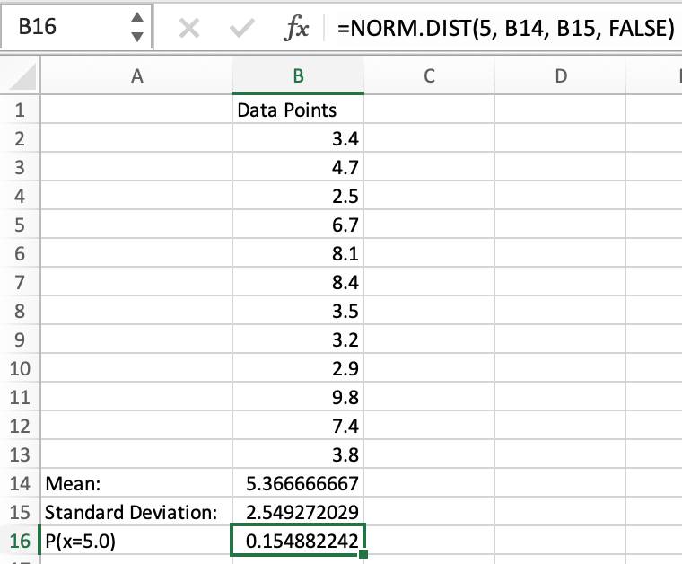Click the fill handle on cell B16
This screenshot has height=564, width=682.
coord(363,554)
